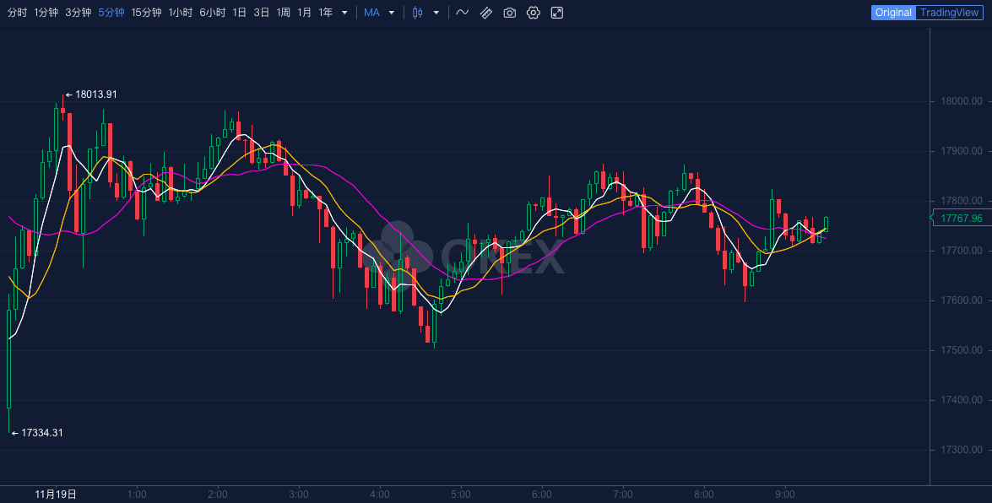Click the 2:00 time axis label
The width and height of the screenshot is (992, 503).
(218, 495)
